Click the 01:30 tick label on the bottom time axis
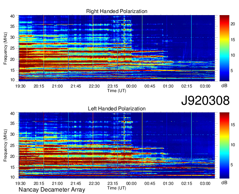The width and height of the screenshot is (239, 194). tap(168, 183)
